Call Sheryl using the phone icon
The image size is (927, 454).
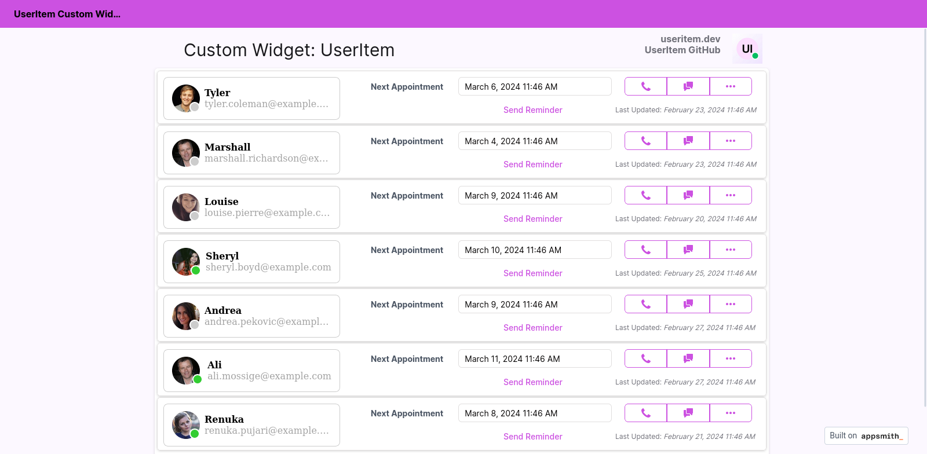645,250
